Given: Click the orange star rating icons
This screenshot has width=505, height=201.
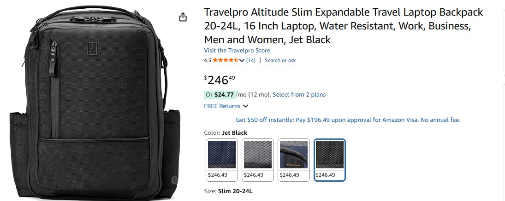Looking at the screenshot, I should tap(226, 60).
